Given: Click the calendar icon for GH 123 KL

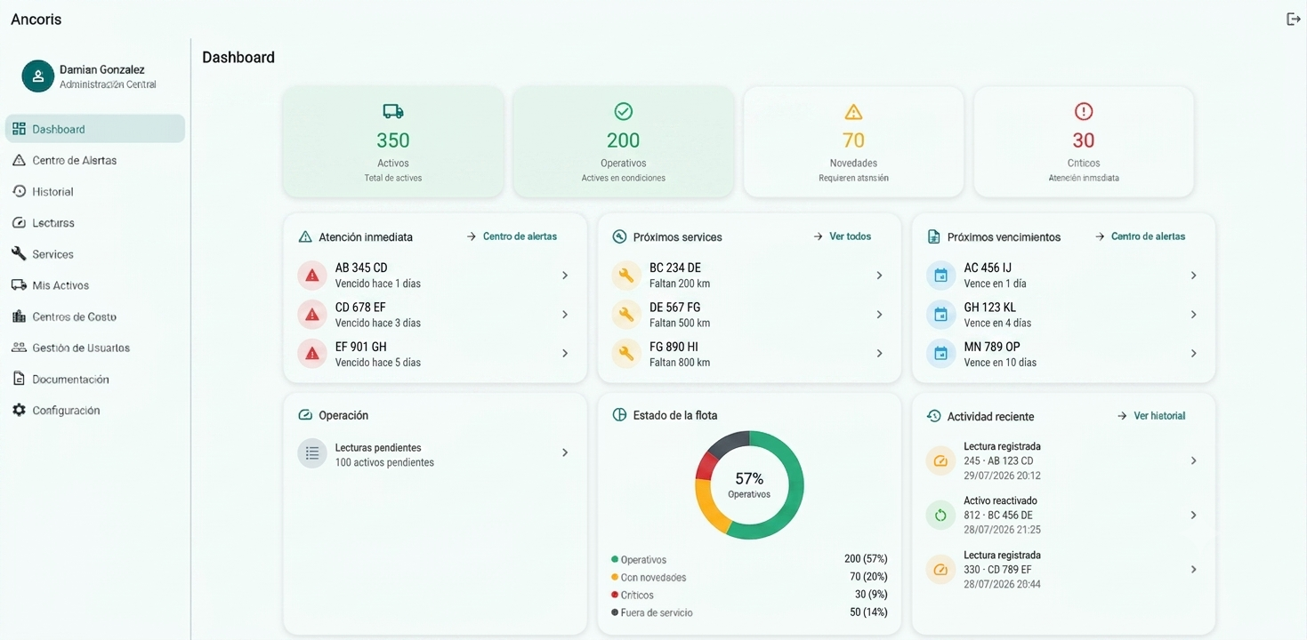Looking at the screenshot, I should [x=940, y=315].
